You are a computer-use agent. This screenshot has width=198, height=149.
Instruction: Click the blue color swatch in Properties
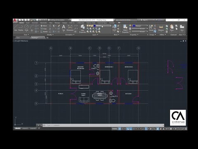[134, 26]
